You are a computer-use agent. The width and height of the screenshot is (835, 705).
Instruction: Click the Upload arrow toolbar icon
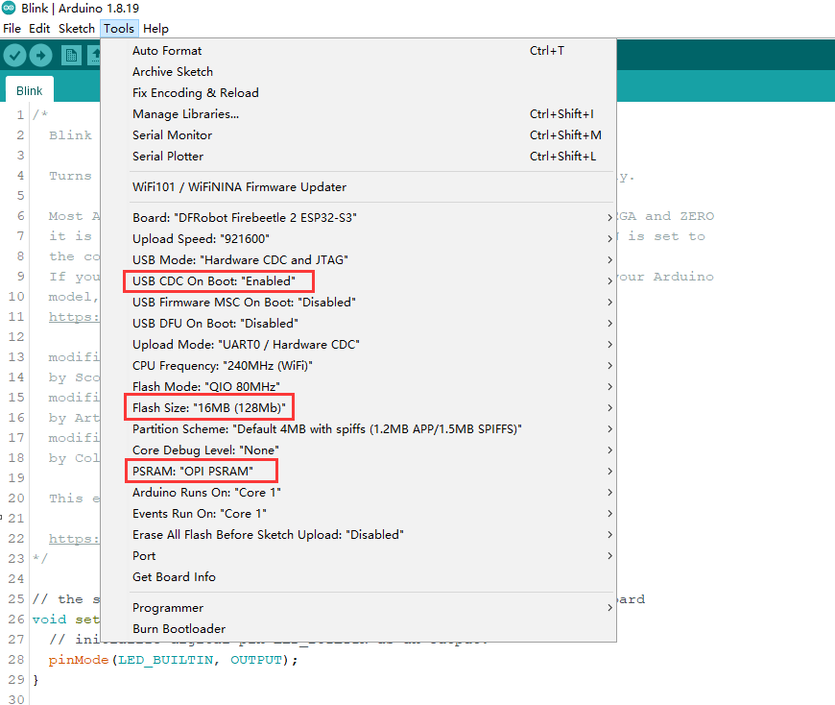point(40,55)
